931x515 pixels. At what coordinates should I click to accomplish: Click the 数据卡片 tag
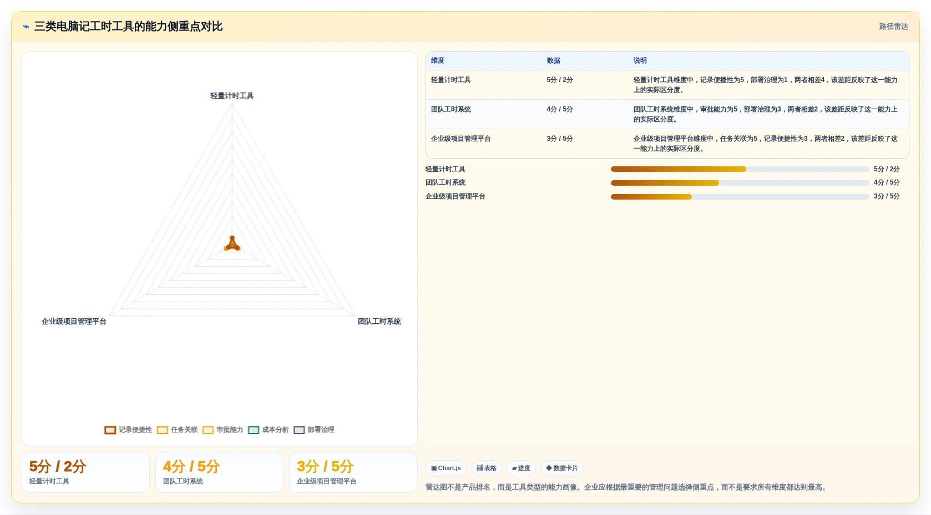coord(562,468)
